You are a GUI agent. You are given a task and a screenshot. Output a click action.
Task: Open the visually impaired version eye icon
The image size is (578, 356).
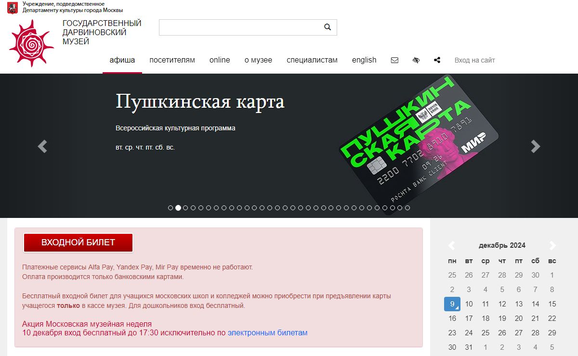[x=416, y=60]
